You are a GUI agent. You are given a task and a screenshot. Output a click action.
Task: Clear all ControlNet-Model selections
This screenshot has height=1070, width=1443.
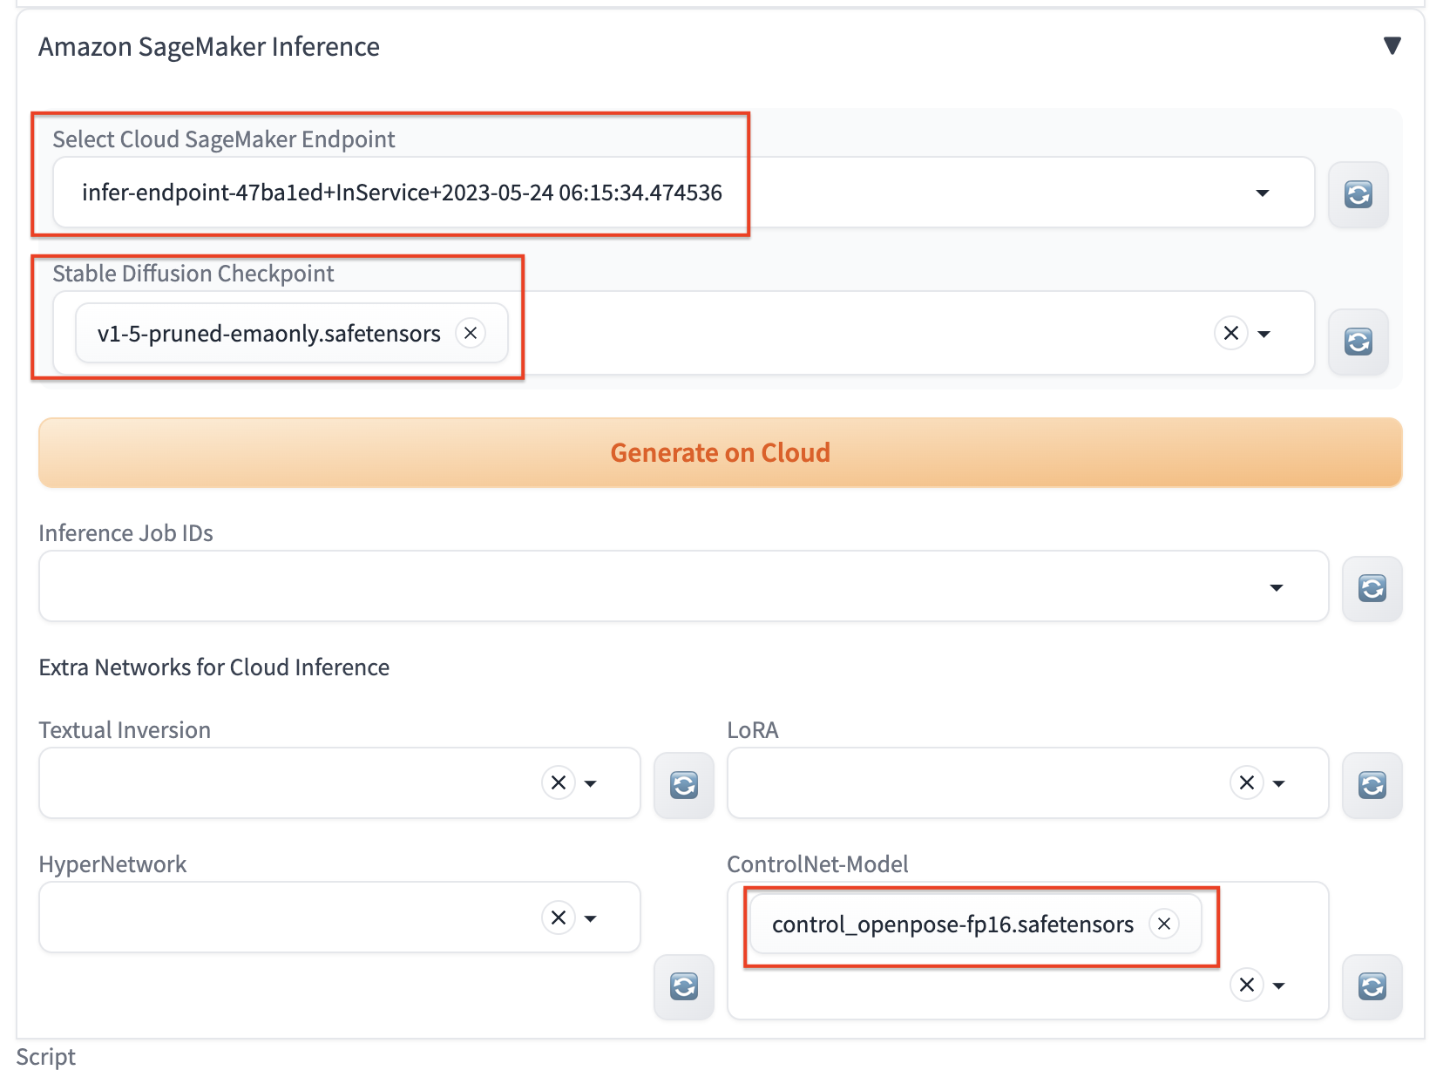click(1246, 985)
